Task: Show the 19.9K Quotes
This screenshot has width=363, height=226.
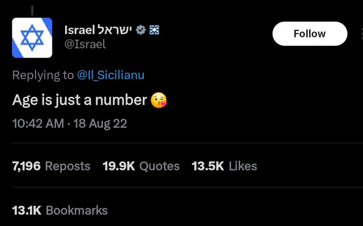Action: [141, 166]
